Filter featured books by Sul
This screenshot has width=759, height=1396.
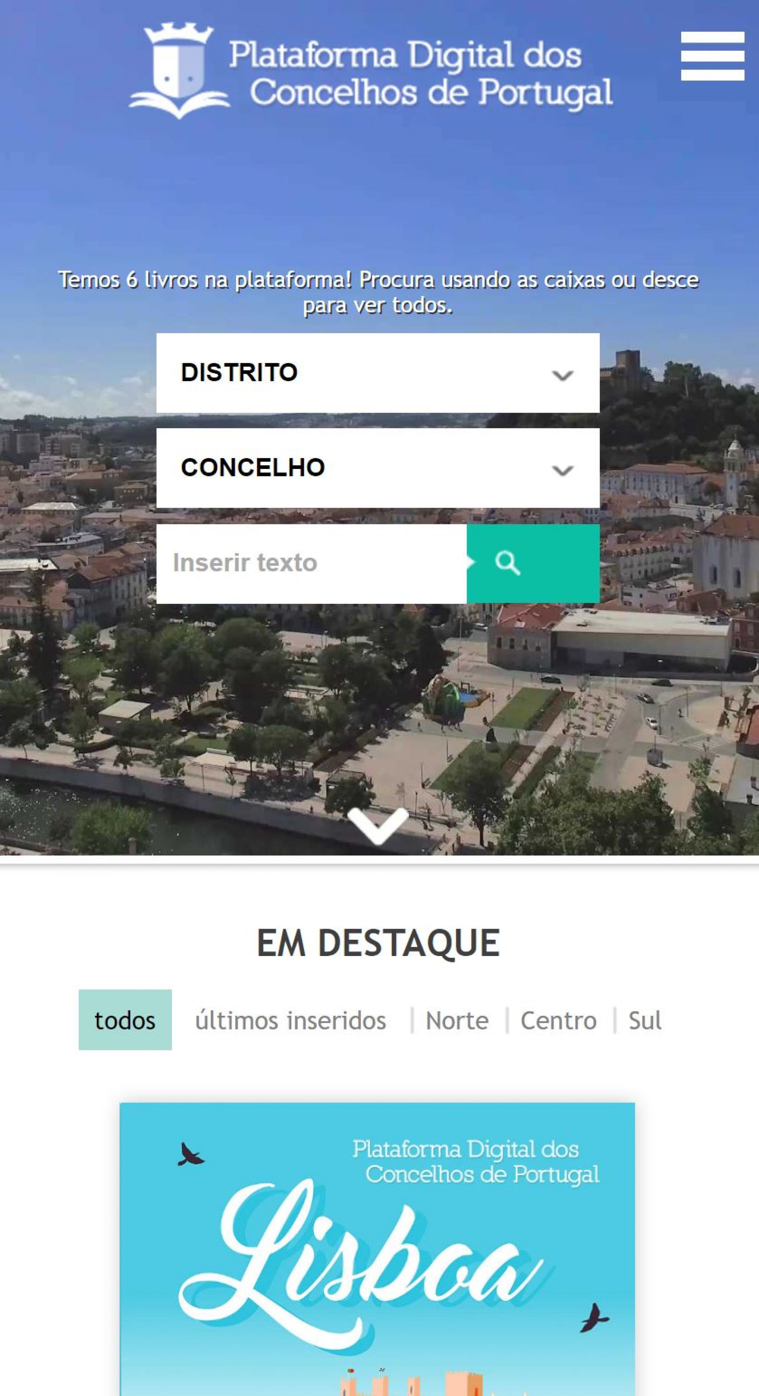click(x=645, y=1021)
